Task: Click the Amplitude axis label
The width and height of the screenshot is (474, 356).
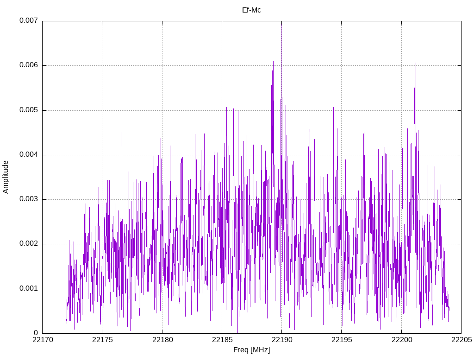Action: tap(6, 177)
